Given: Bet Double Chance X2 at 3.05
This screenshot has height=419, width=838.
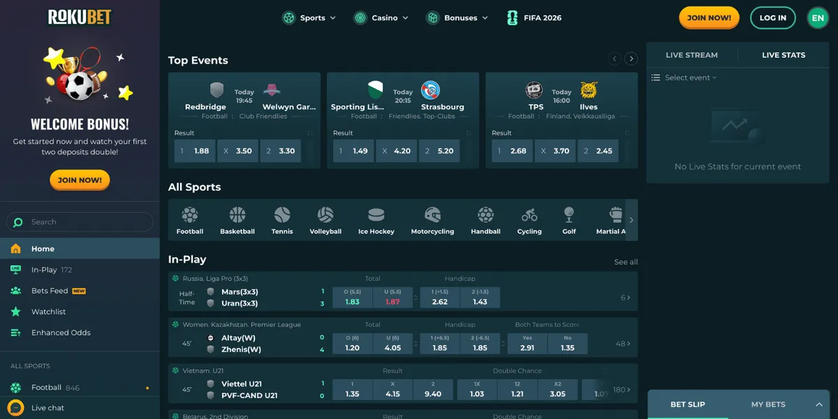Looking at the screenshot, I should (x=557, y=389).
